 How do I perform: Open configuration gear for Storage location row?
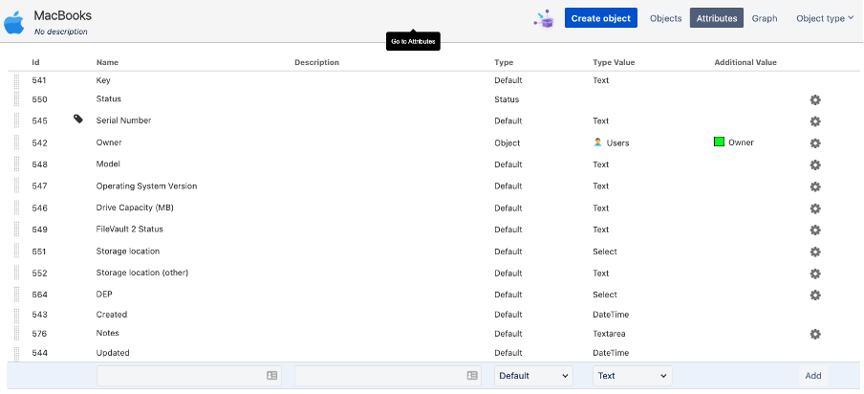tap(815, 252)
